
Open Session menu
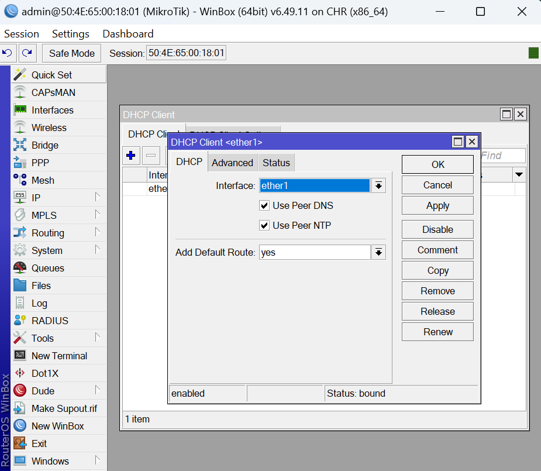point(22,34)
